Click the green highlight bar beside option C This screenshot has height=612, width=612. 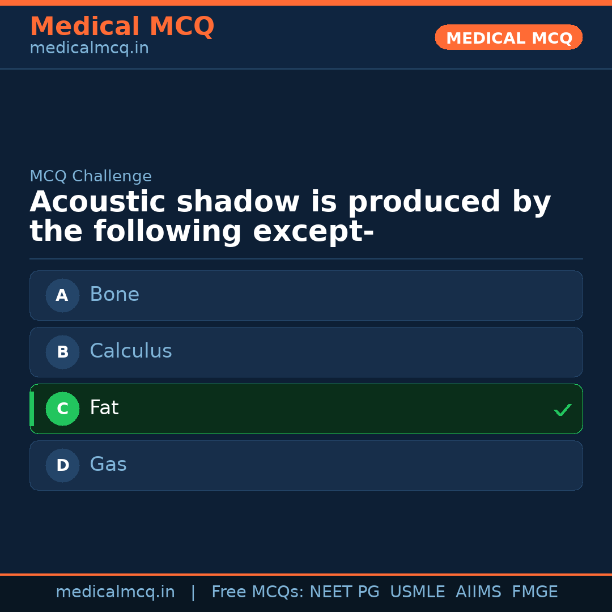32,409
